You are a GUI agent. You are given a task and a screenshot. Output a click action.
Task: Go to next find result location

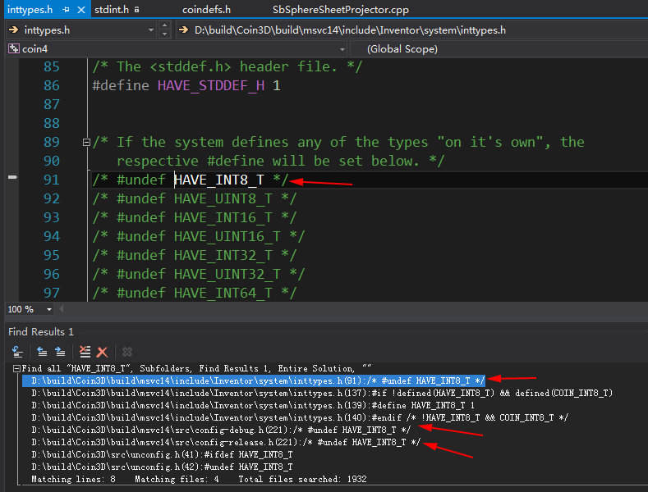click(61, 351)
